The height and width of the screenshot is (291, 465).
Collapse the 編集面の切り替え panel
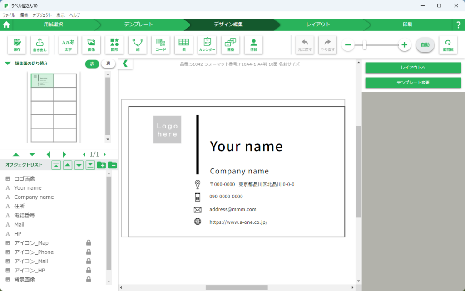click(8, 64)
